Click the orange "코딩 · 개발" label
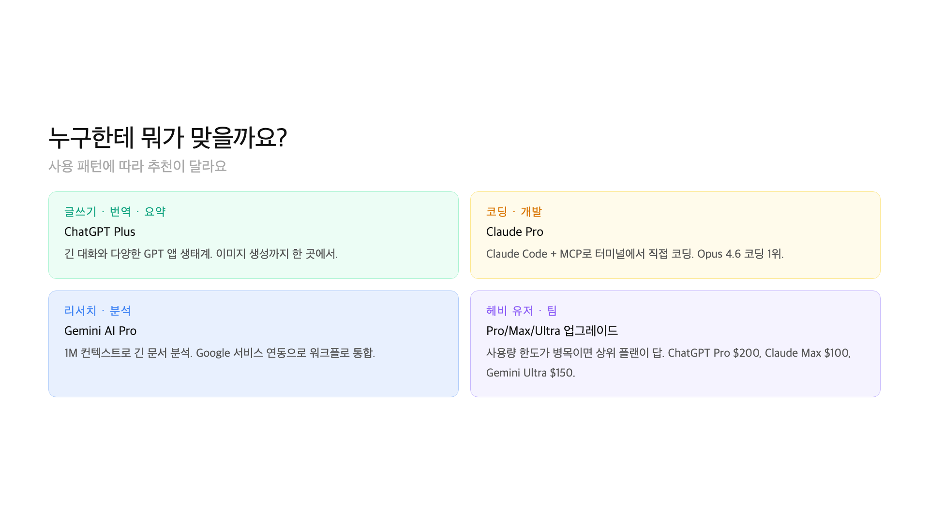The height and width of the screenshot is (522, 929). (x=514, y=212)
